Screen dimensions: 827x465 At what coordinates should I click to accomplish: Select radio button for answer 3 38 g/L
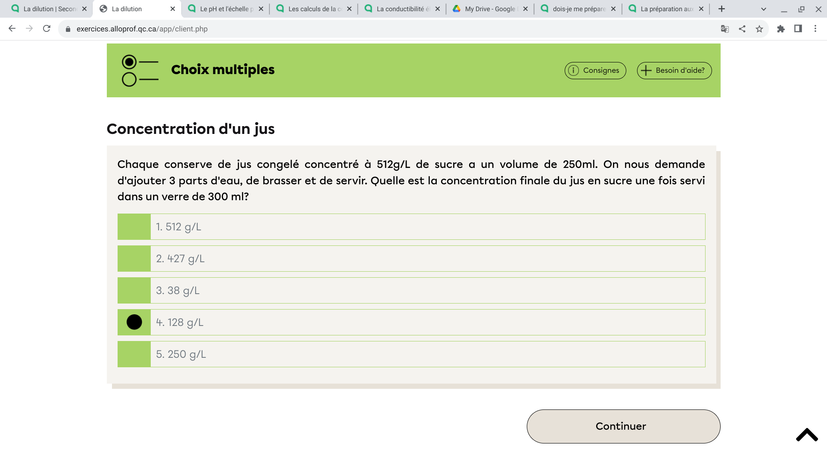(x=134, y=290)
